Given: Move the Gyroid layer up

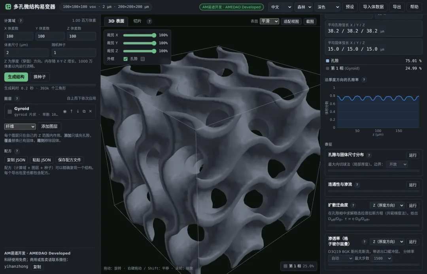Looking at the screenshot, I should pos(71,111).
